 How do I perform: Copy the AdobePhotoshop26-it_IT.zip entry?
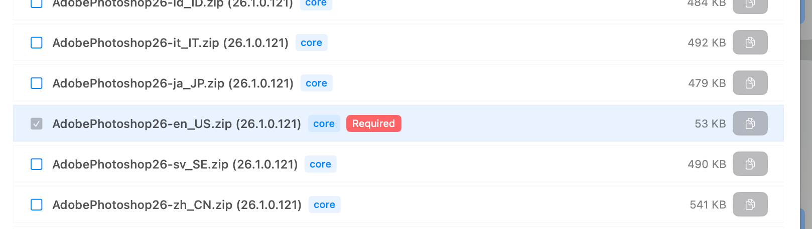750,42
